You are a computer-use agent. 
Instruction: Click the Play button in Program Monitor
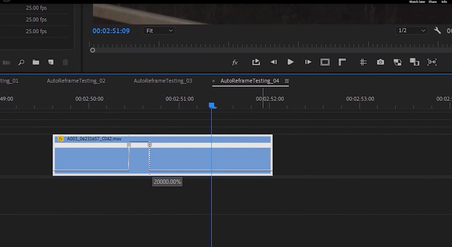[290, 62]
